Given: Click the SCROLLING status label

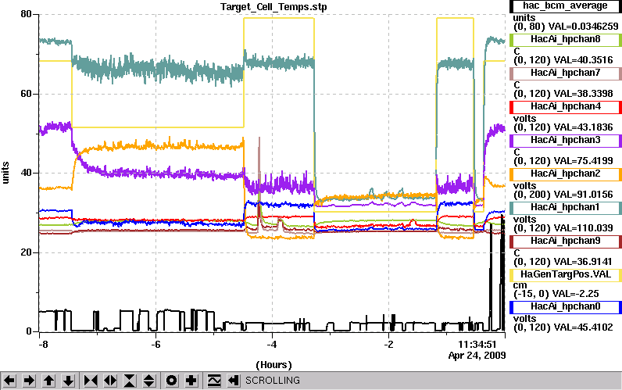Looking at the screenshot, I should [273, 381].
